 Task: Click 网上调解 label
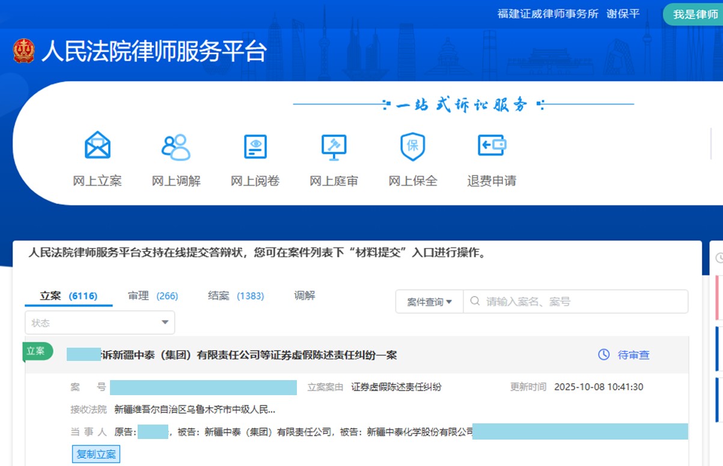pyautogui.click(x=176, y=181)
